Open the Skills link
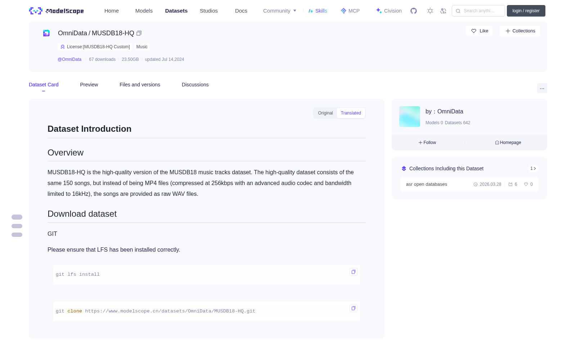The width and height of the screenshot is (576, 360). (x=318, y=11)
